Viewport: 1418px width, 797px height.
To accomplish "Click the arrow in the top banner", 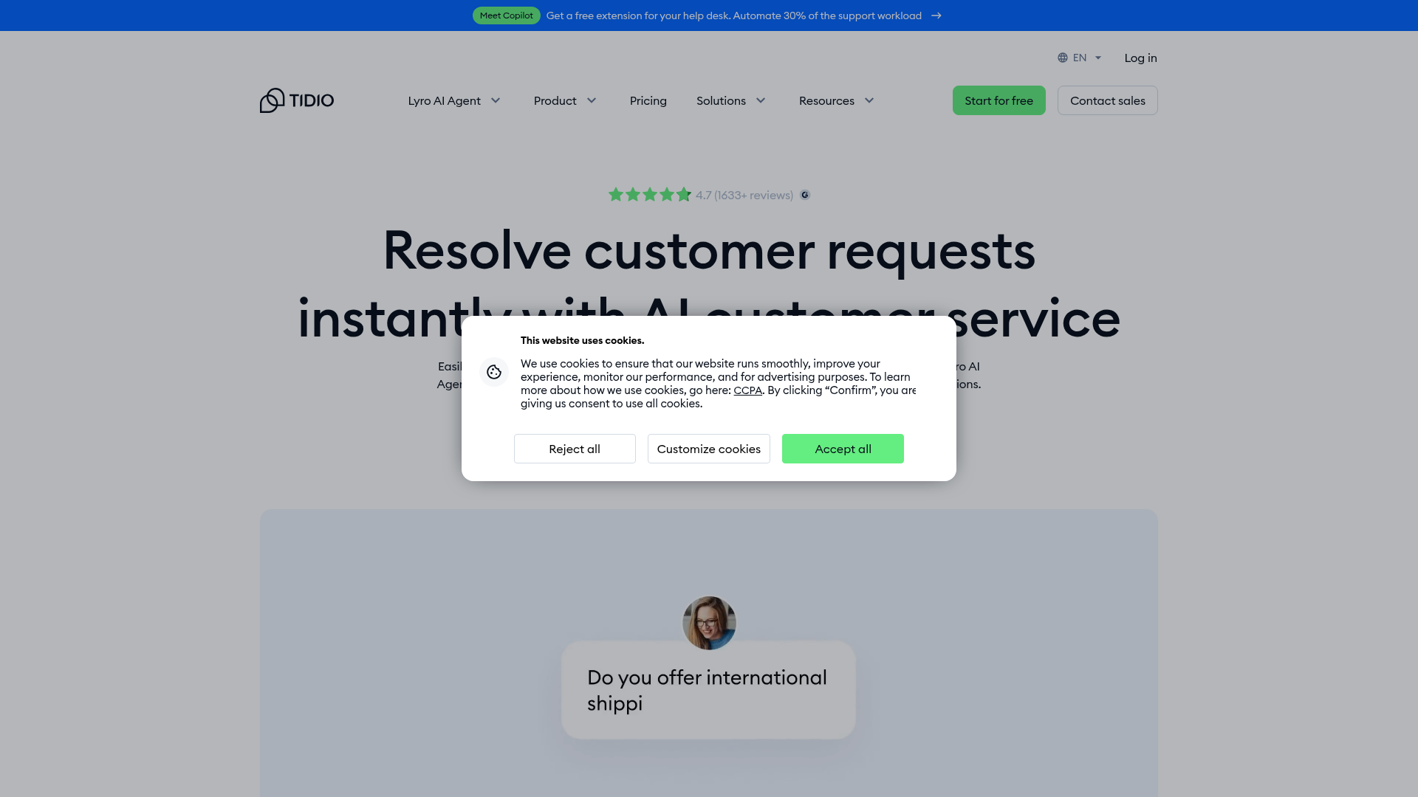I will tap(936, 15).
